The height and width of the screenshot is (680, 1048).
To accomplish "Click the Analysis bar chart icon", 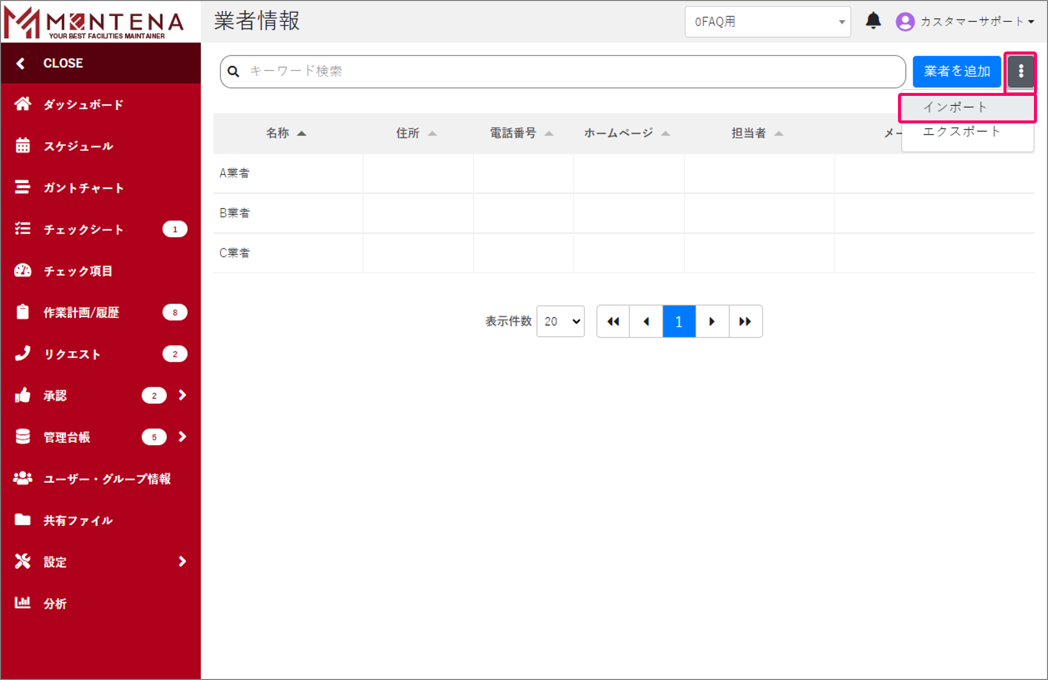I will tap(22, 603).
